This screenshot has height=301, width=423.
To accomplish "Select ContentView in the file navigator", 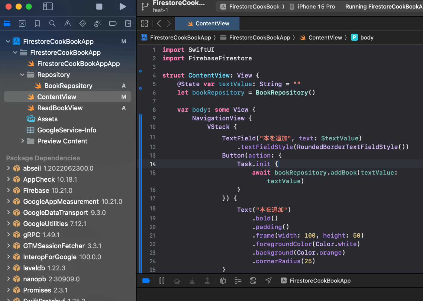I will click(67, 97).
